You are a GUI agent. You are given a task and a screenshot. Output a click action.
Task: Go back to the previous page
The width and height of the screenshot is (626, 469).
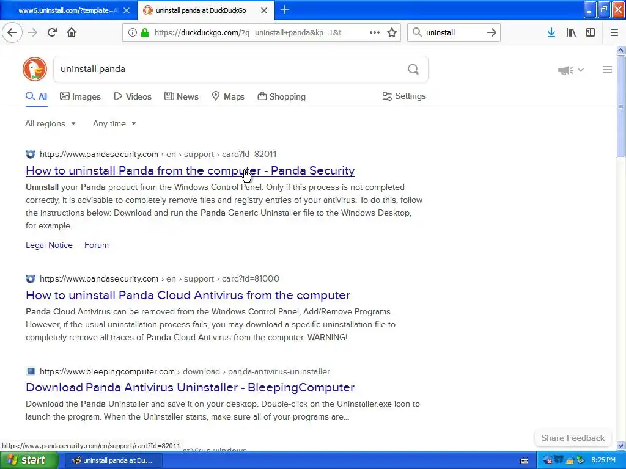tap(12, 32)
